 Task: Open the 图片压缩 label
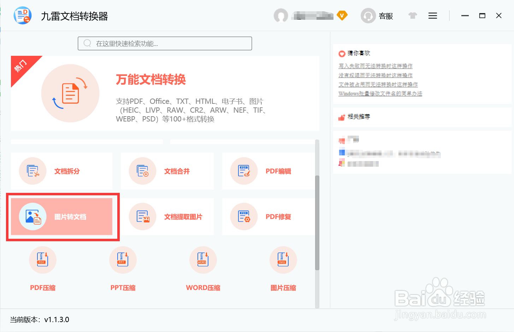(283, 288)
